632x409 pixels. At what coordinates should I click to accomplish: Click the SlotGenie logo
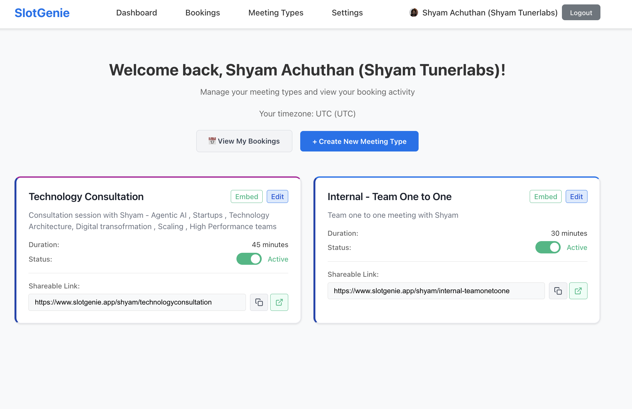coord(42,13)
